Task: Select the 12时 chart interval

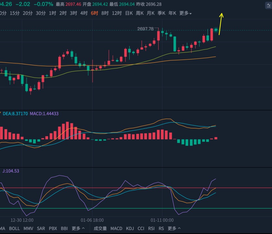Action: pyautogui.click(x=117, y=13)
